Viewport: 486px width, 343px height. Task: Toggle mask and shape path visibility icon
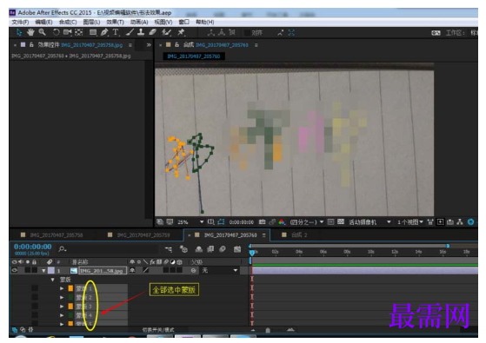click(221, 222)
